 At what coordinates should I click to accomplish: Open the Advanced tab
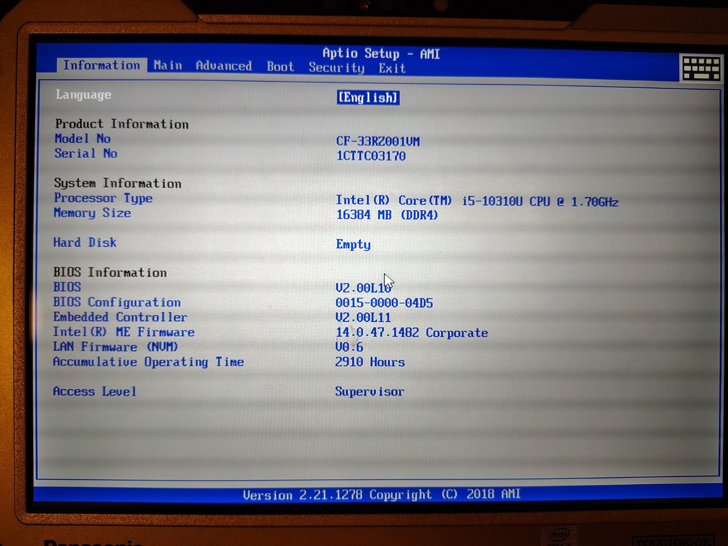coord(223,66)
